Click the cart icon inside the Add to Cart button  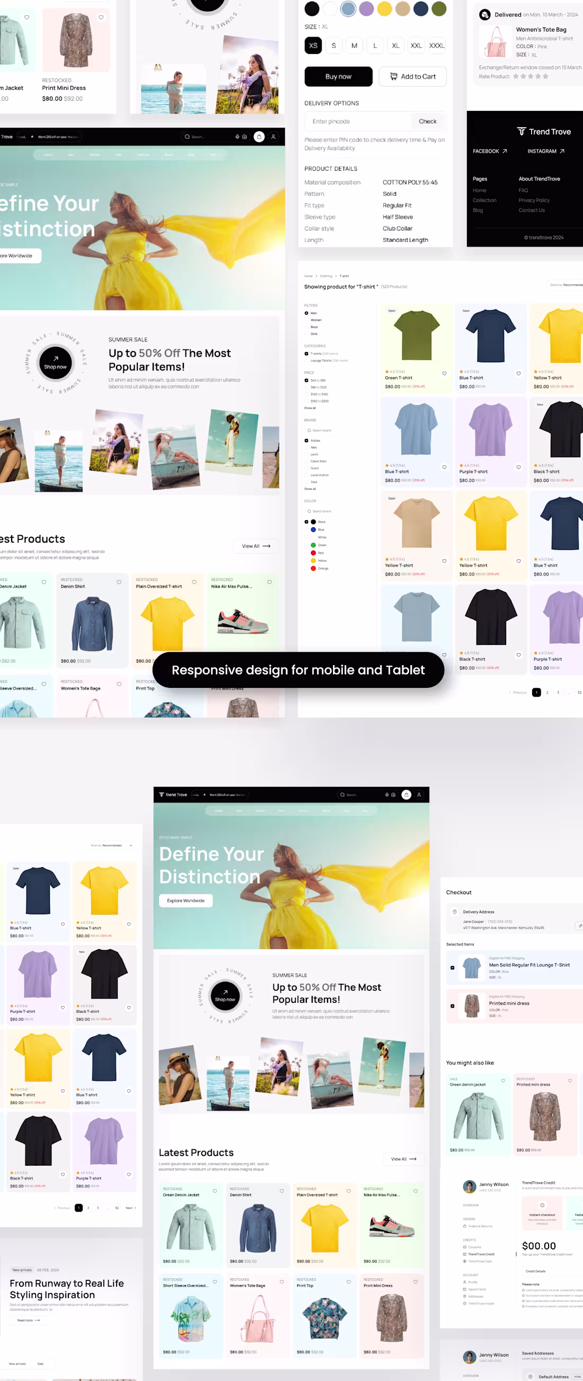pos(394,77)
